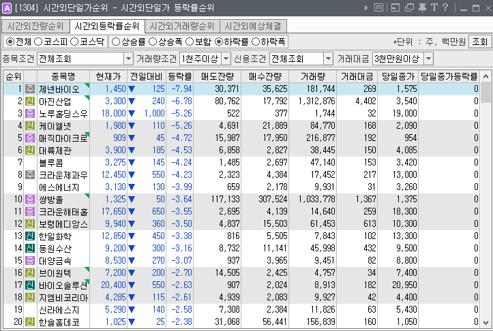Screen dimensions: 493x331
Task: Click the 당일종가 column header
Action: 398,76
